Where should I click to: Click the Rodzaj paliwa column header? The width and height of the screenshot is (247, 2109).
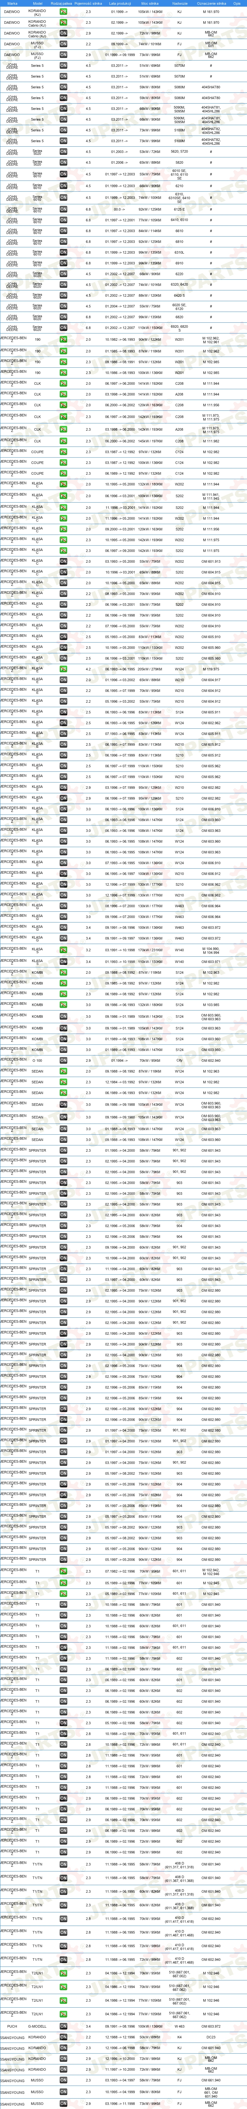point(61,3)
